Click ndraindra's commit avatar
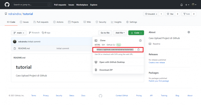The image size is (201, 105). 15,42
